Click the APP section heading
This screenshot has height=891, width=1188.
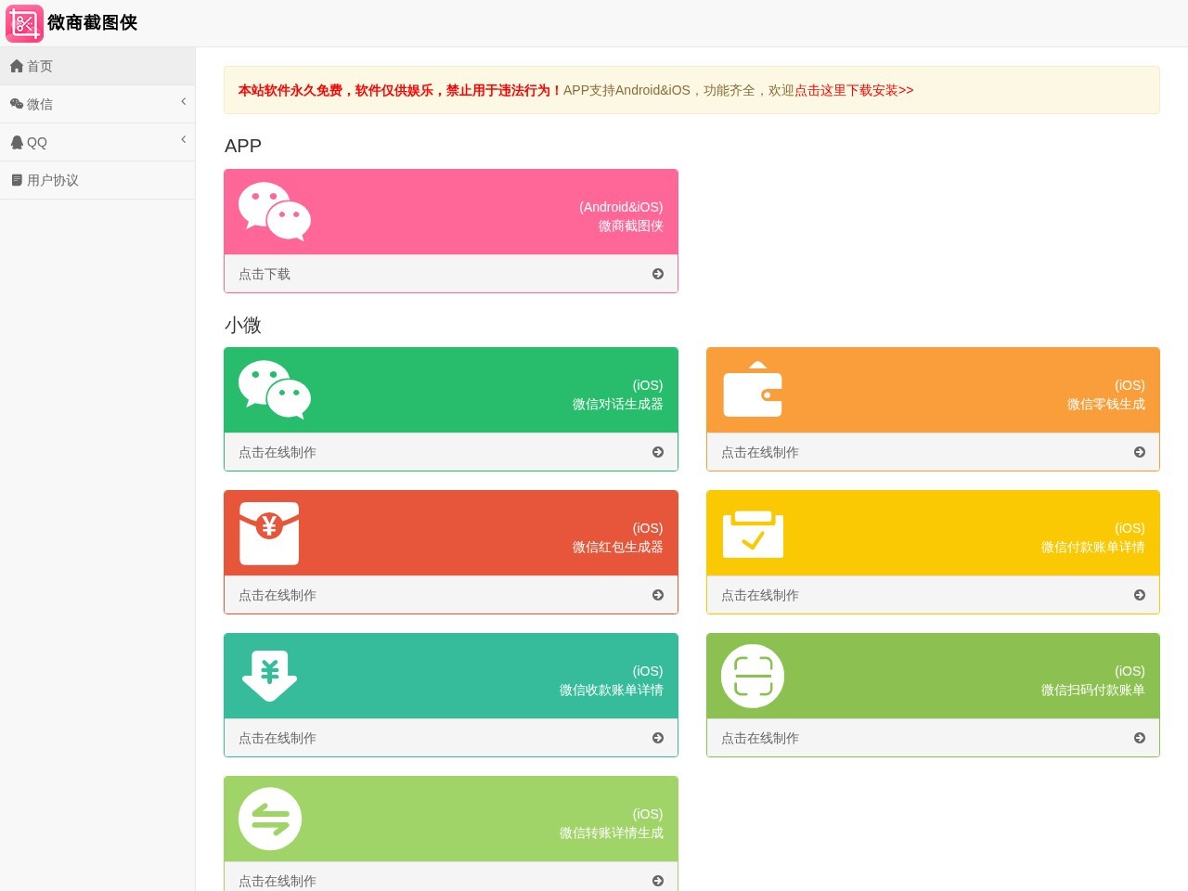[x=243, y=146]
